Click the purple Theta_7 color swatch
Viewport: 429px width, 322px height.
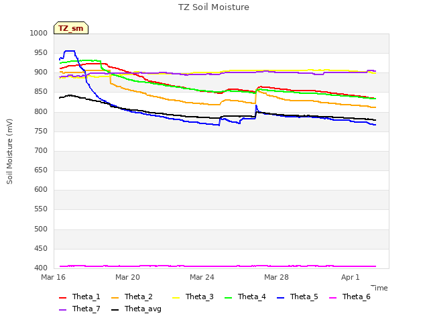[x=62, y=310]
